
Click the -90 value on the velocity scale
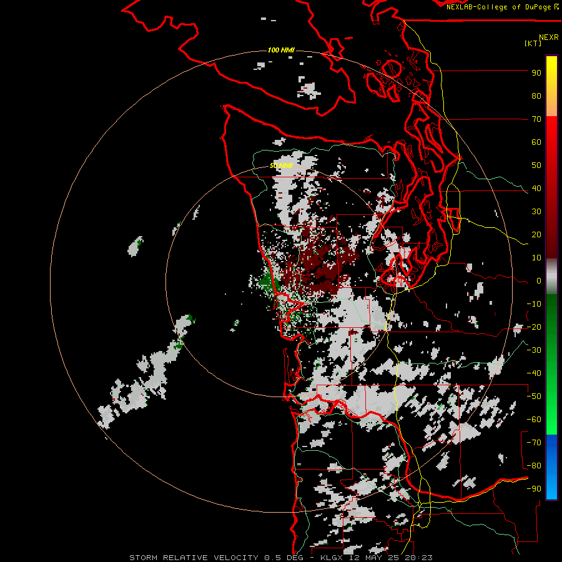(x=534, y=489)
